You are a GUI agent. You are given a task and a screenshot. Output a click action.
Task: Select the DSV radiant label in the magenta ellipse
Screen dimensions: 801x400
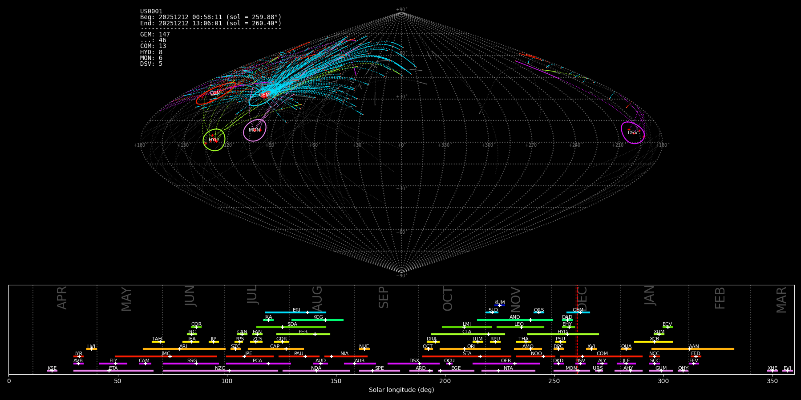click(632, 133)
